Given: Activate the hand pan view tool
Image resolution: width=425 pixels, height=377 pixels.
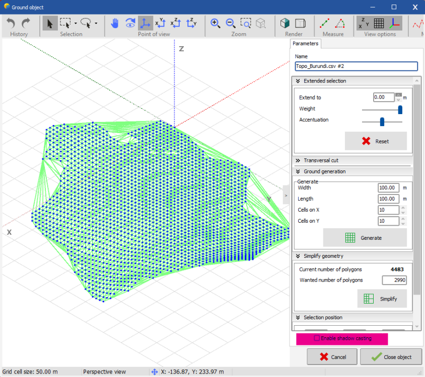Looking at the screenshot, I should (x=115, y=23).
